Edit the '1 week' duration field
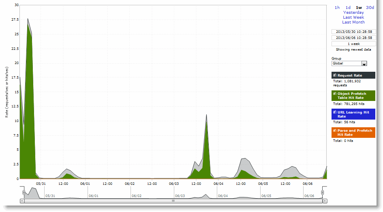This screenshot has height=212, width=383. (354, 44)
